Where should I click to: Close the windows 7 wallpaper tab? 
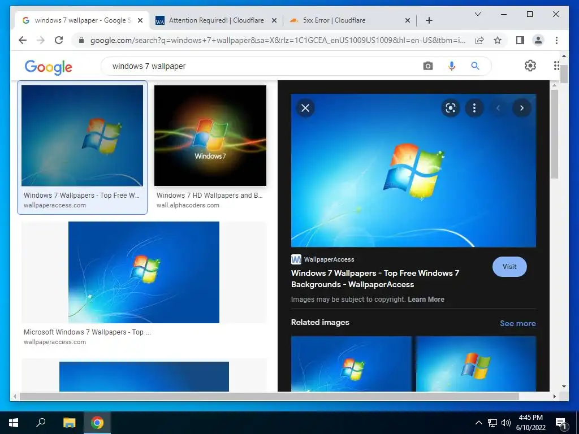(140, 20)
